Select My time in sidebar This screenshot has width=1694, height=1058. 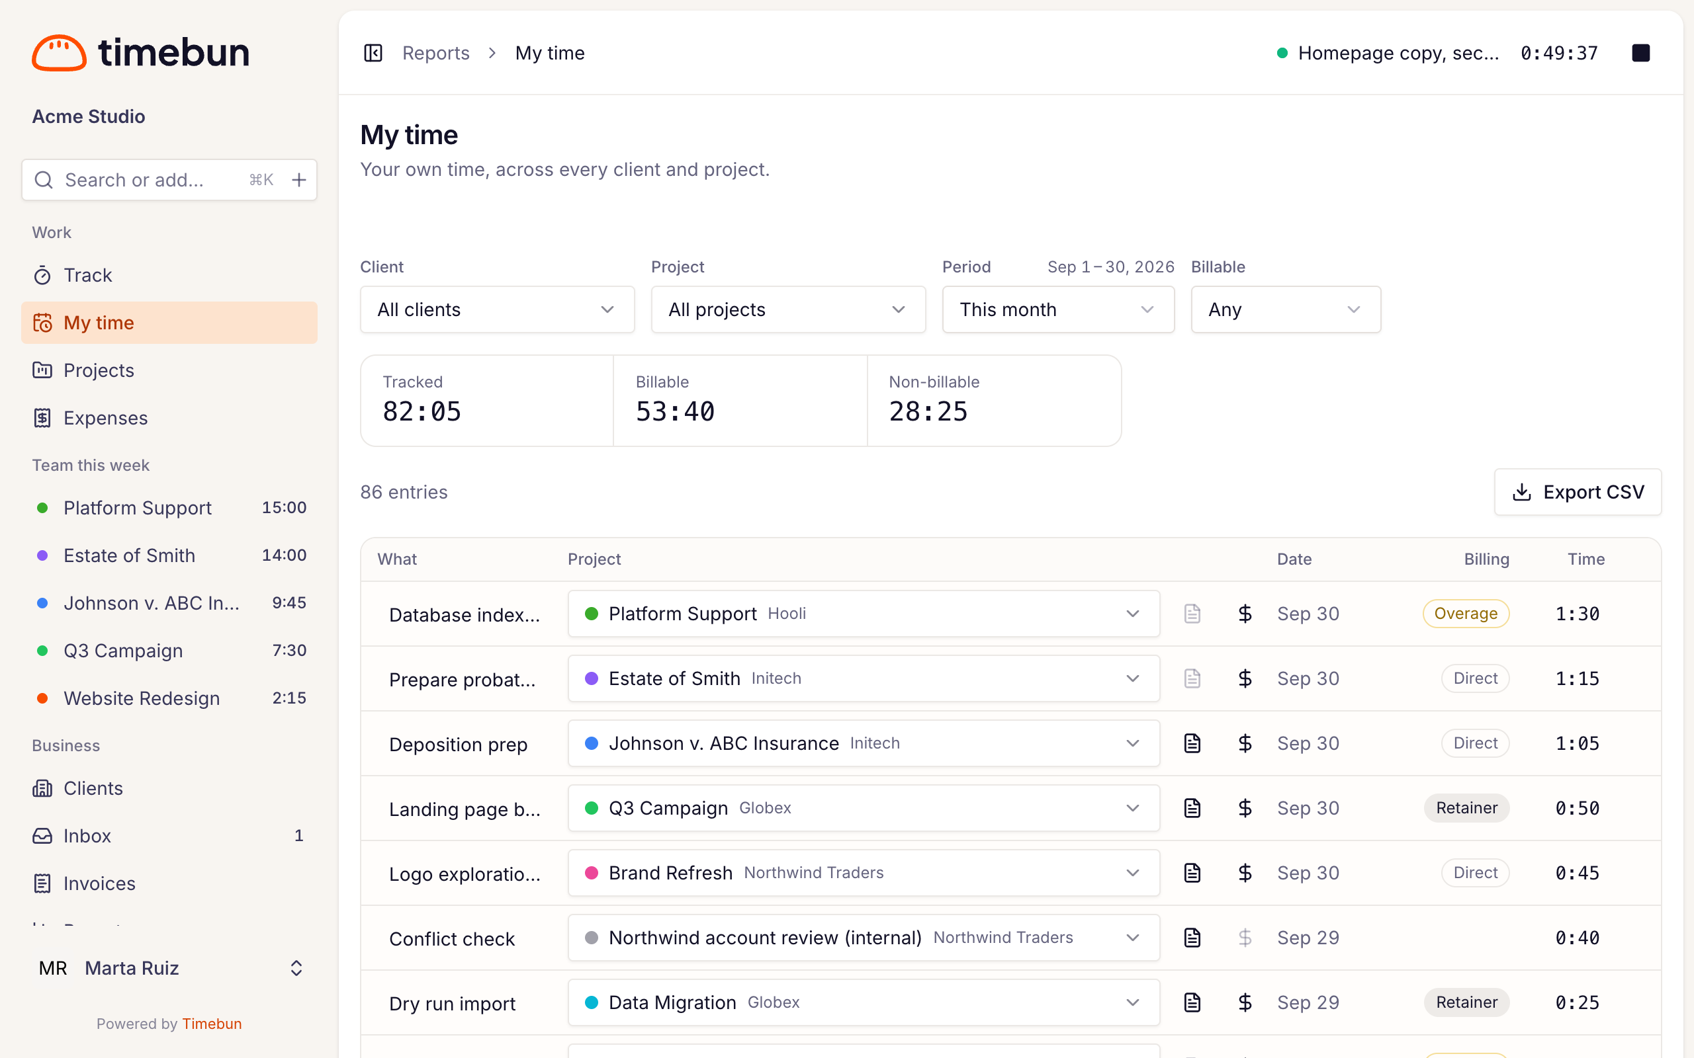click(169, 323)
